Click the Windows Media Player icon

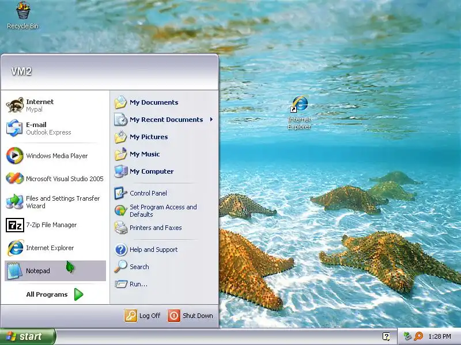point(15,155)
